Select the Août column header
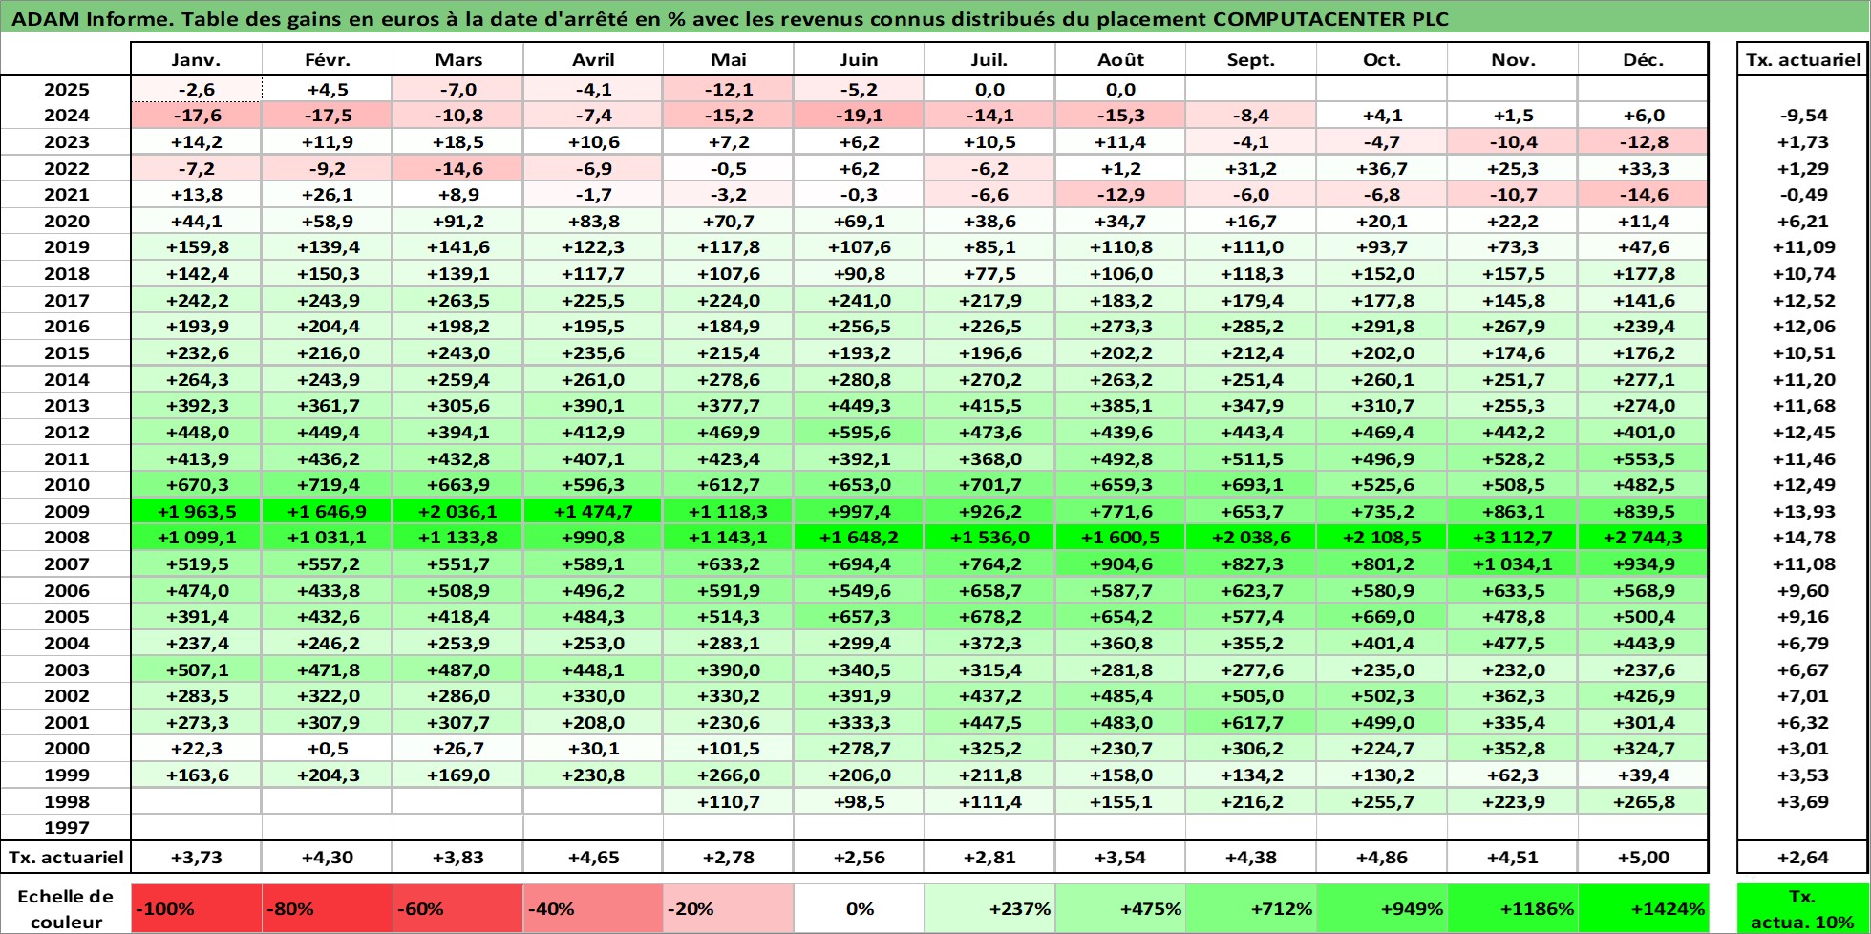The image size is (1871, 934). click(x=1121, y=59)
